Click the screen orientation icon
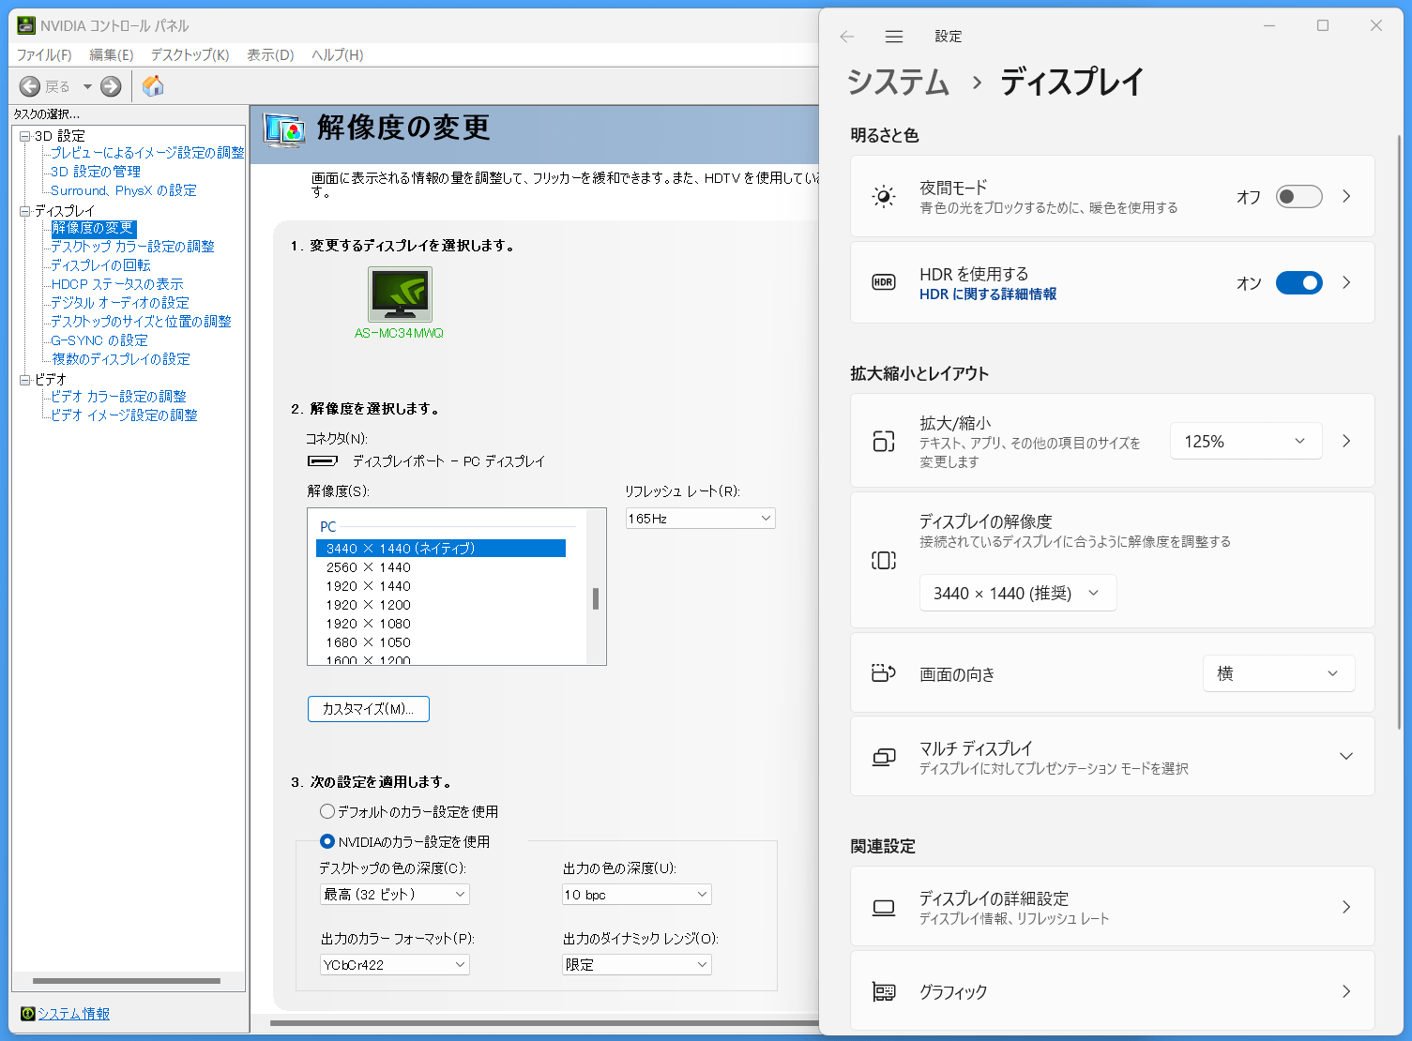 point(884,672)
